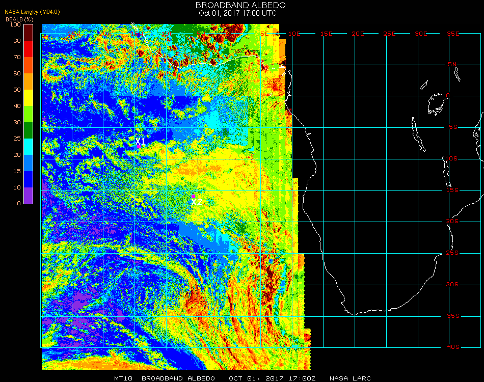Select the light green 30-40% legend swatch

point(28,114)
